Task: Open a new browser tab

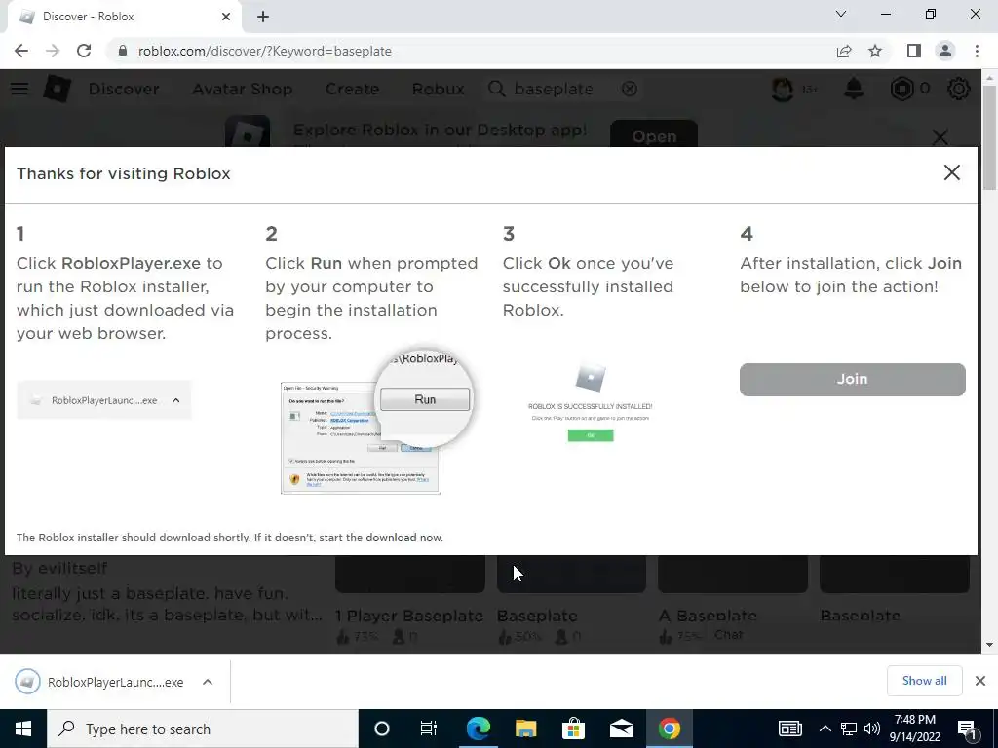Action: [x=263, y=17]
